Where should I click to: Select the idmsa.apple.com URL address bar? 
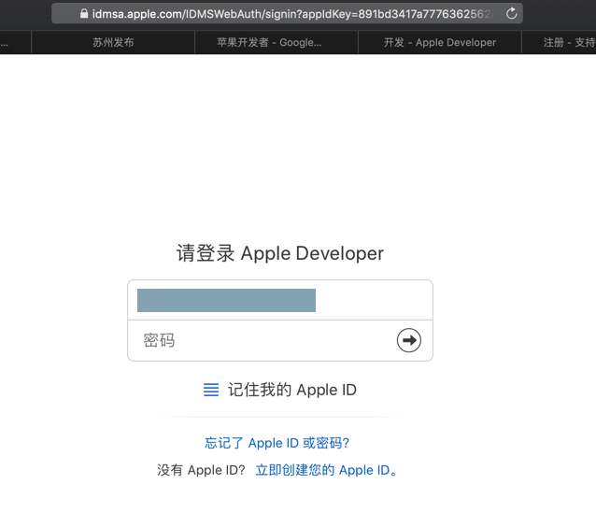pyautogui.click(x=287, y=14)
